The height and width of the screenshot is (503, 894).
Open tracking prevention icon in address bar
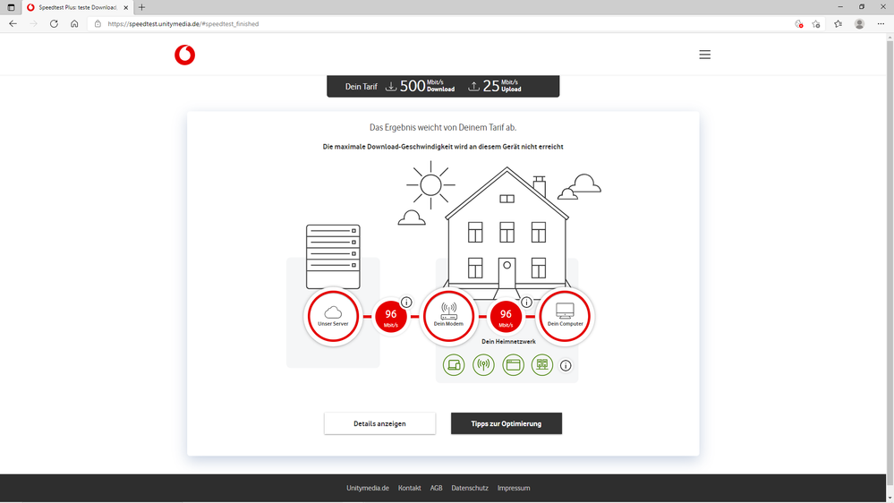pos(799,24)
